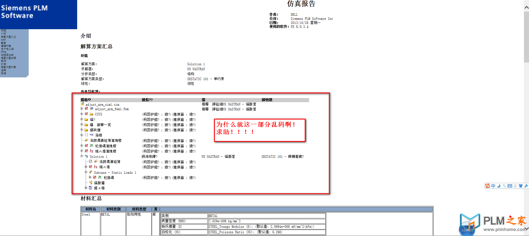
Task: Expand the document page node under Solution 1
Action: click(x=86, y=188)
